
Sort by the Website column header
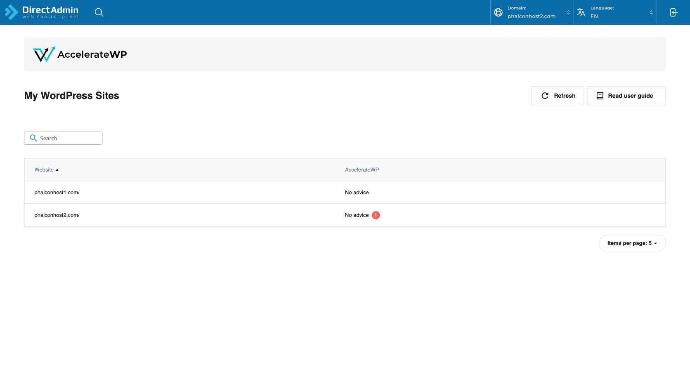click(x=46, y=170)
